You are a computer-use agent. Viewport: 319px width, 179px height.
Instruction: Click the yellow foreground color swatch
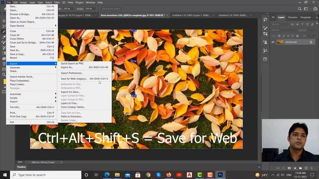click(x=4, y=82)
